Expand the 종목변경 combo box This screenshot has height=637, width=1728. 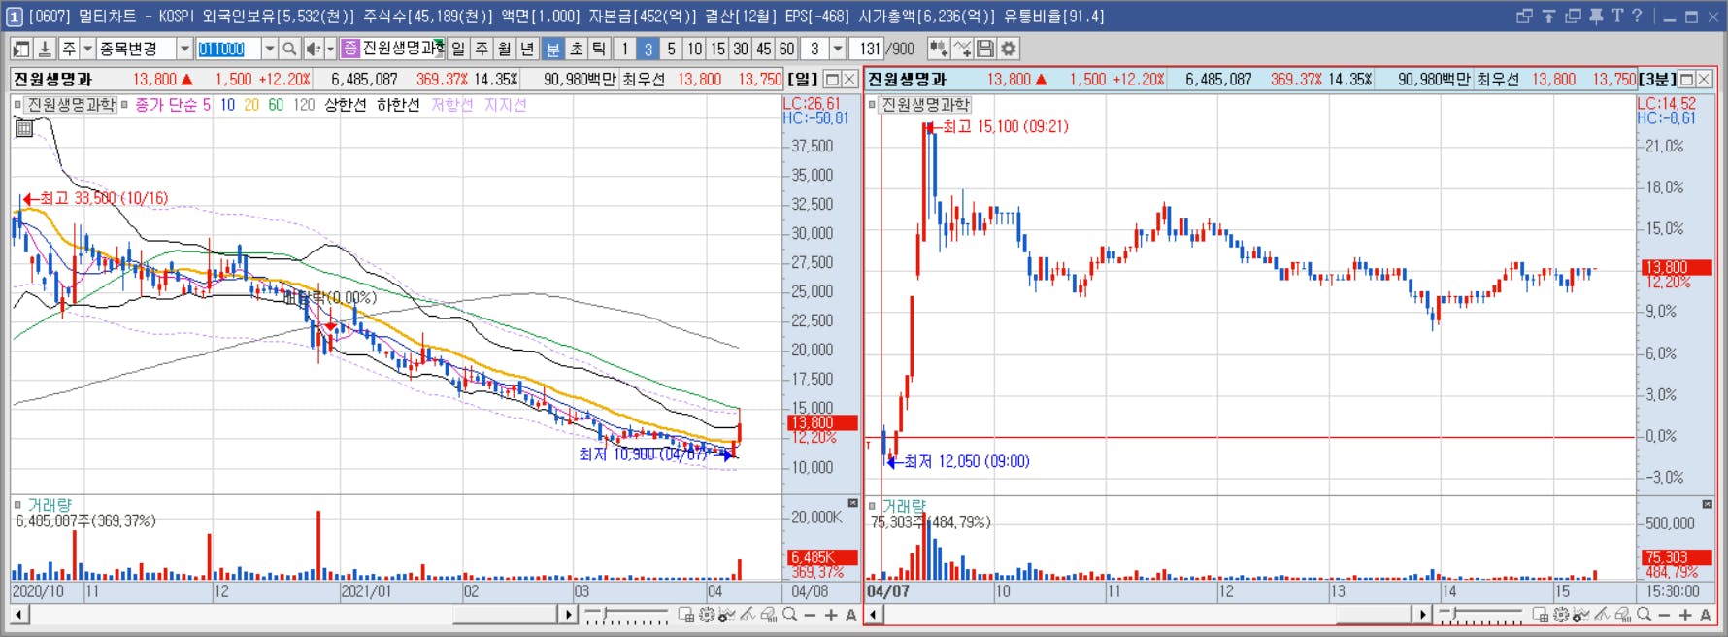[x=184, y=49]
